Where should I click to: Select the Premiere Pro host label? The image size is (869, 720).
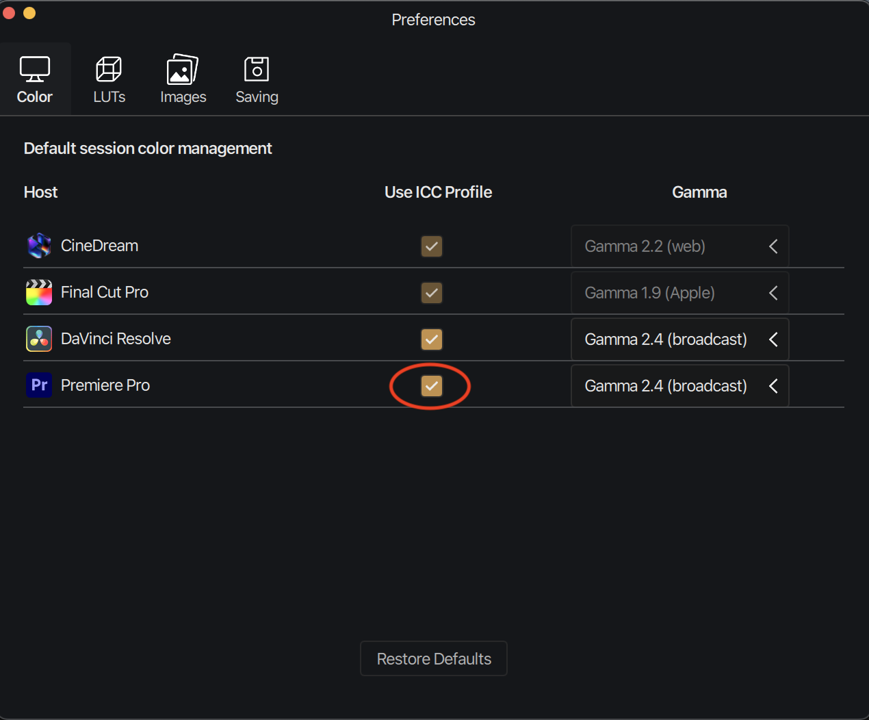pos(105,385)
